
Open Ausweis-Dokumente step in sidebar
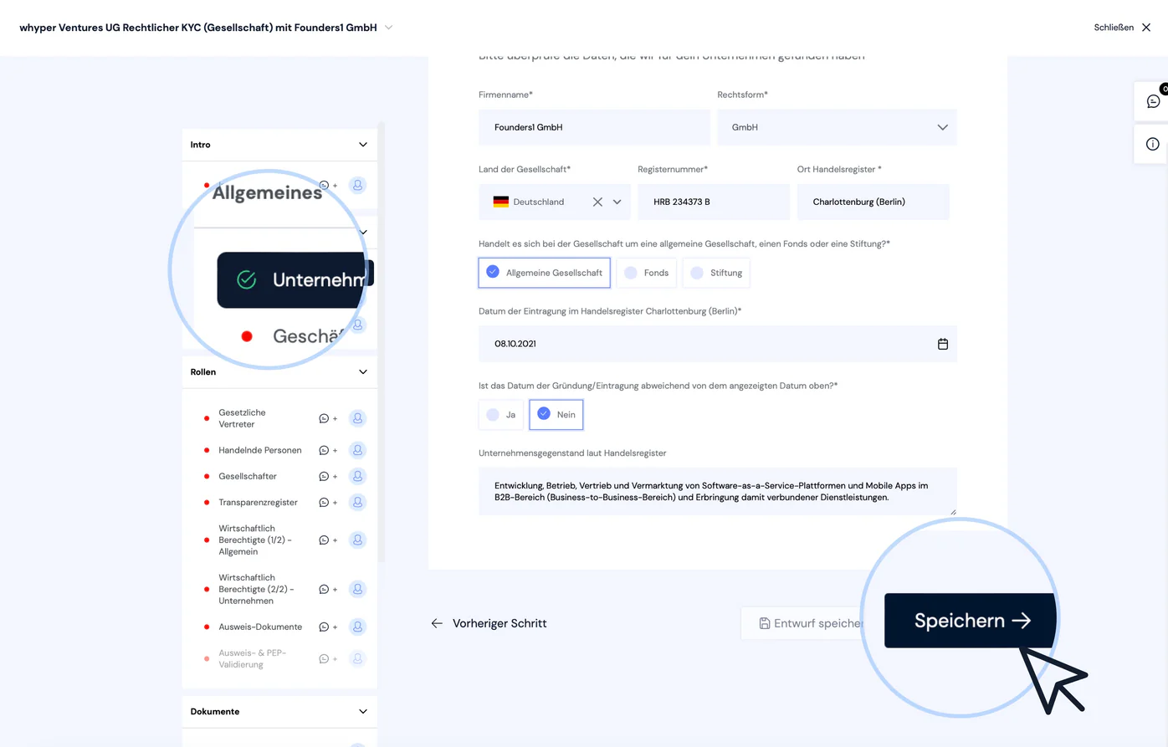pyautogui.click(x=260, y=627)
